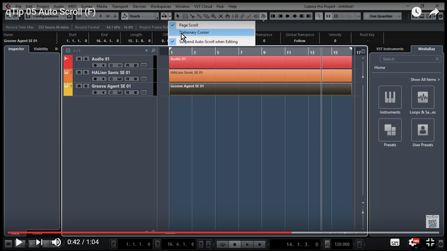Open Edit Channel Settings on Audio 01

(111, 65)
